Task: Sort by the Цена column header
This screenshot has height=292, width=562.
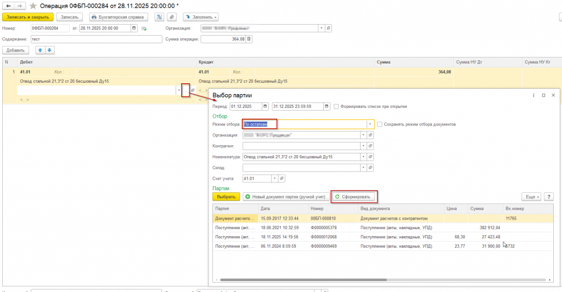Action: [456, 208]
